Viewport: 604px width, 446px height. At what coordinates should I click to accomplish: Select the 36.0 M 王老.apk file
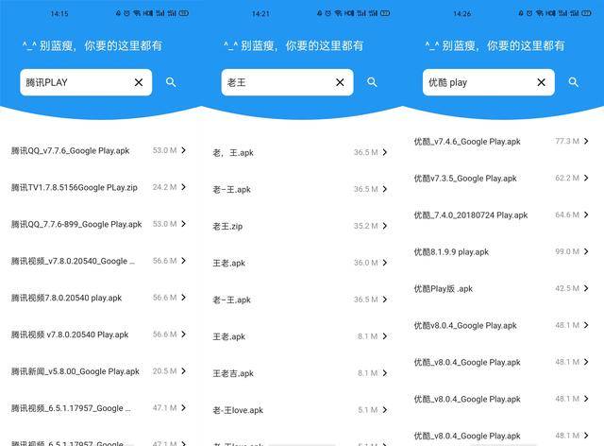click(228, 263)
